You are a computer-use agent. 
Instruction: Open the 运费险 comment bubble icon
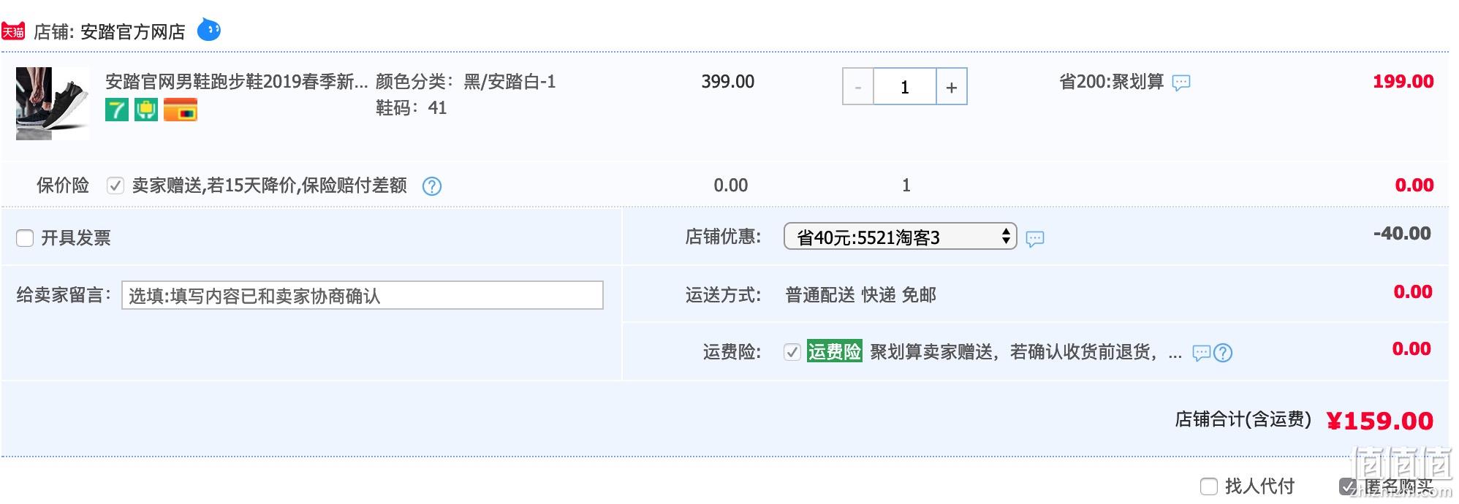click(1202, 354)
